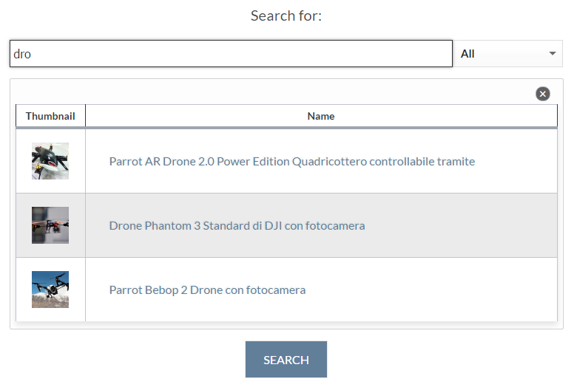Click the 'Search for:' heading text
The image size is (574, 390).
tap(286, 16)
